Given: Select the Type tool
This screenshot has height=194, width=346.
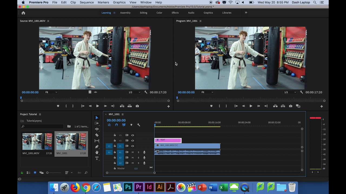Looking at the screenshot, I should [x=97, y=158].
